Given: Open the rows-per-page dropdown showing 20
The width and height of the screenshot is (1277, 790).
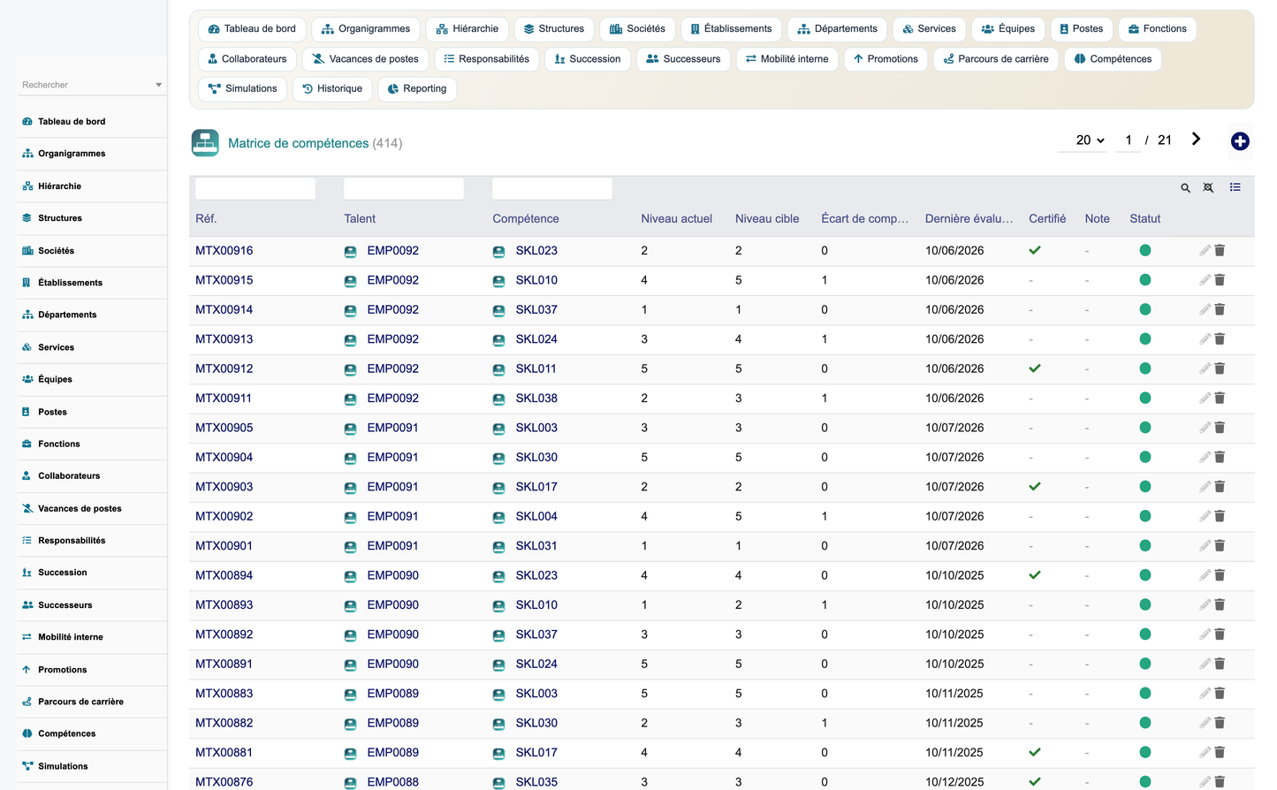Looking at the screenshot, I should coord(1090,140).
